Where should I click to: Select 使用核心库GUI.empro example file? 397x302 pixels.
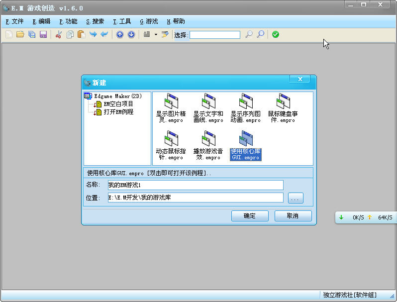point(245,145)
